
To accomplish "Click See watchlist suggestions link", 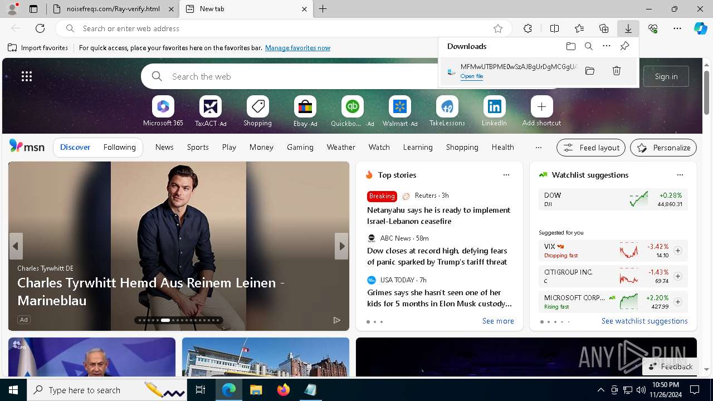I will pos(644,321).
